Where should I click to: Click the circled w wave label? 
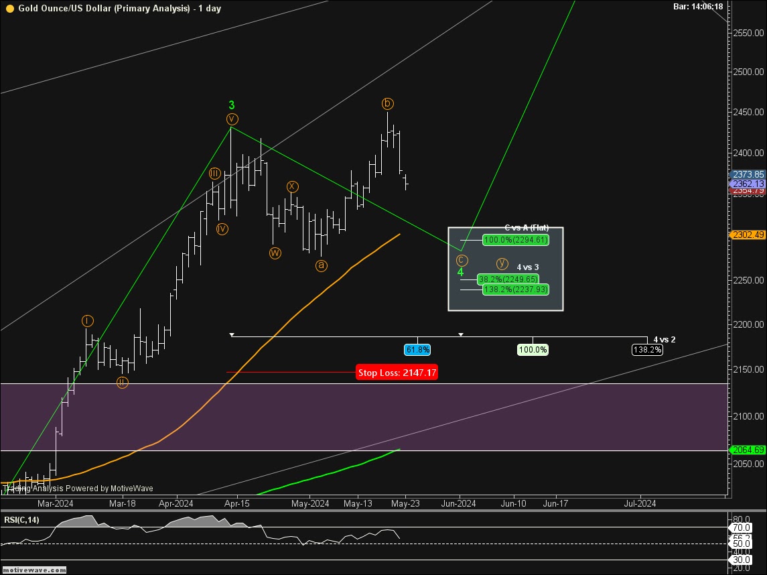(275, 253)
